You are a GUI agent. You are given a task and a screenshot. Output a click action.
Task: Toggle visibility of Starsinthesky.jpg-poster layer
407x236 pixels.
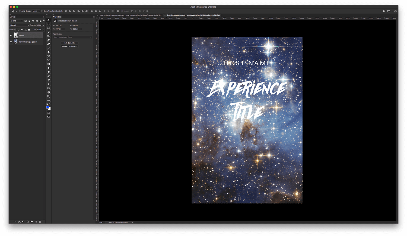11,42
